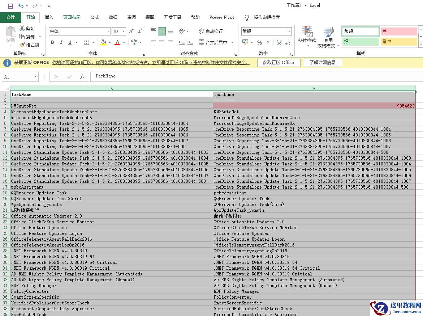Viewport: 423px width, 316px height.
Task: Click the 获取正版 Office button
Action: point(278,63)
